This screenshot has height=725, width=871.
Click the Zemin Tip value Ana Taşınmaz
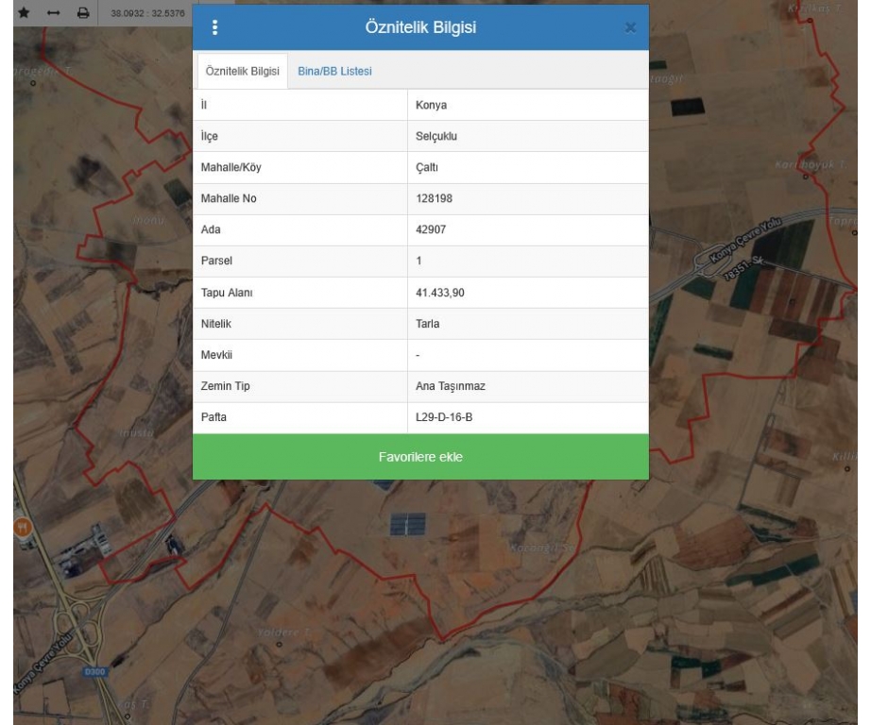click(450, 386)
